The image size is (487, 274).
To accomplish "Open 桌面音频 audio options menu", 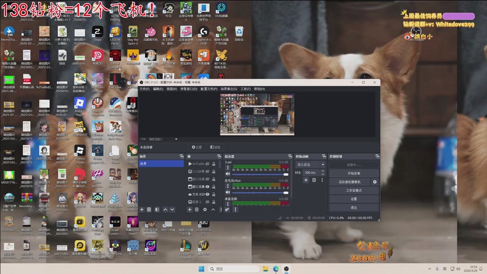I will [x=228, y=204].
